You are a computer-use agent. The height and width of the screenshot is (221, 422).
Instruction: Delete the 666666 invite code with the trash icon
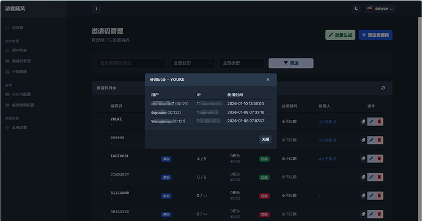click(379, 140)
